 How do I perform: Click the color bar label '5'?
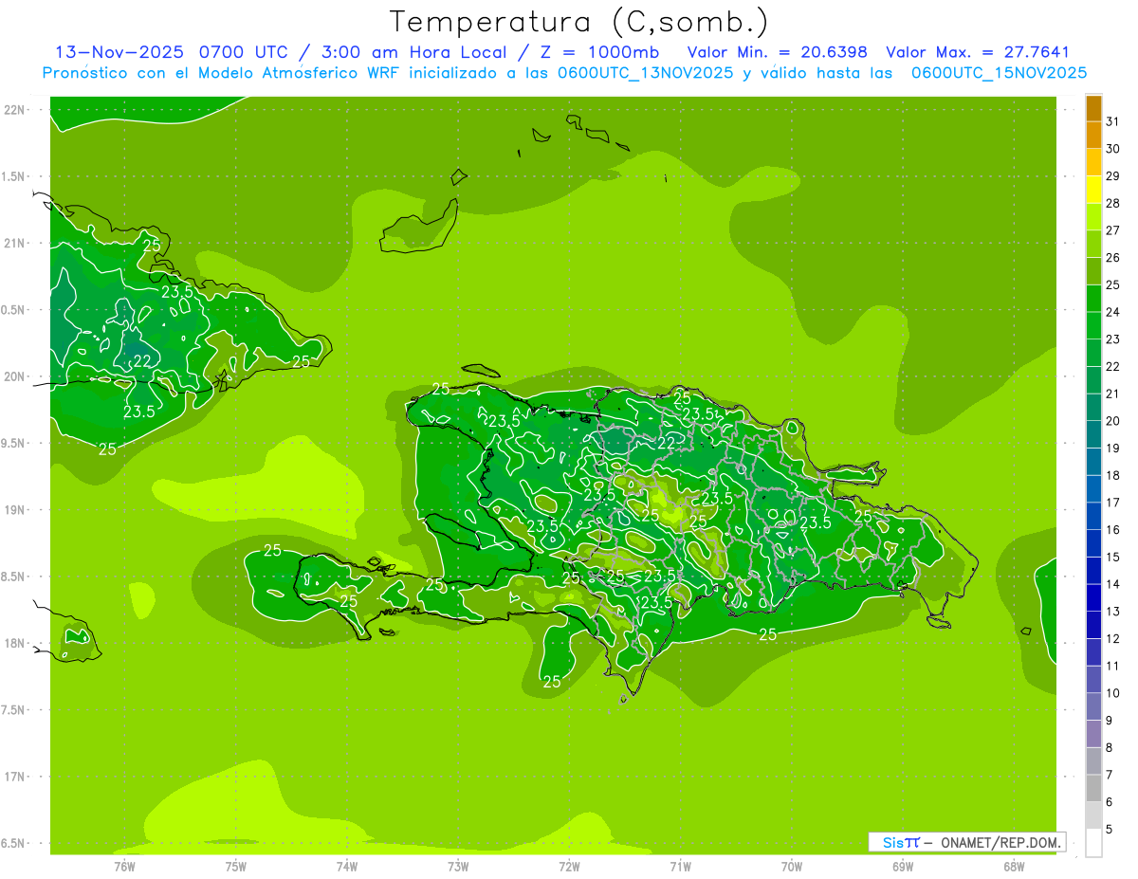click(1110, 830)
